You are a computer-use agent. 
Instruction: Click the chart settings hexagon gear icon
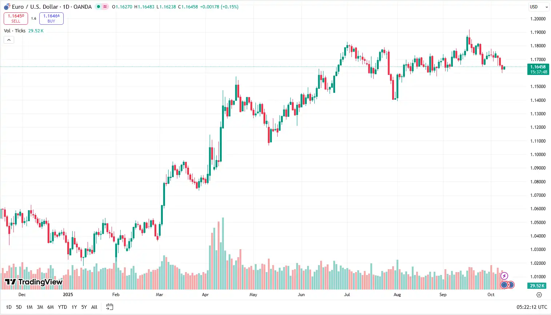[x=539, y=295]
